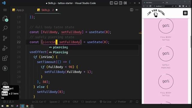Toggle the Chrome side panel
The image size is (192, 108).
(x=183, y=6)
